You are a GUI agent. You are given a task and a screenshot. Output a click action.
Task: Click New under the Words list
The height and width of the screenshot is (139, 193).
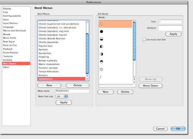[x=106, y=92]
